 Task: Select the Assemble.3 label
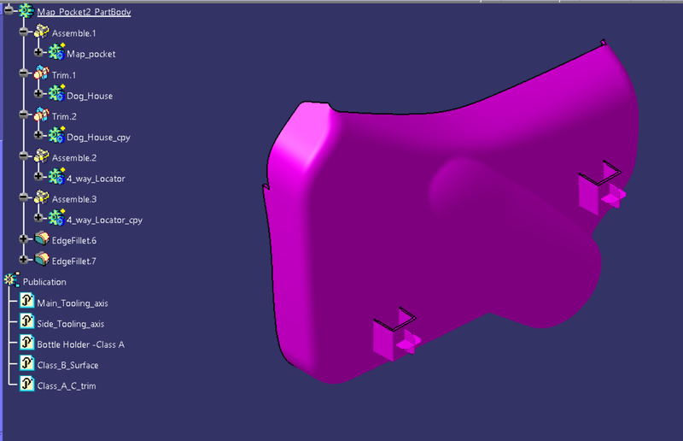coord(74,199)
